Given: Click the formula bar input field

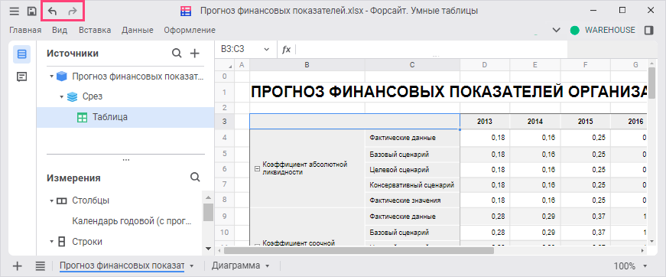Looking at the screenshot, I should 431,49.
